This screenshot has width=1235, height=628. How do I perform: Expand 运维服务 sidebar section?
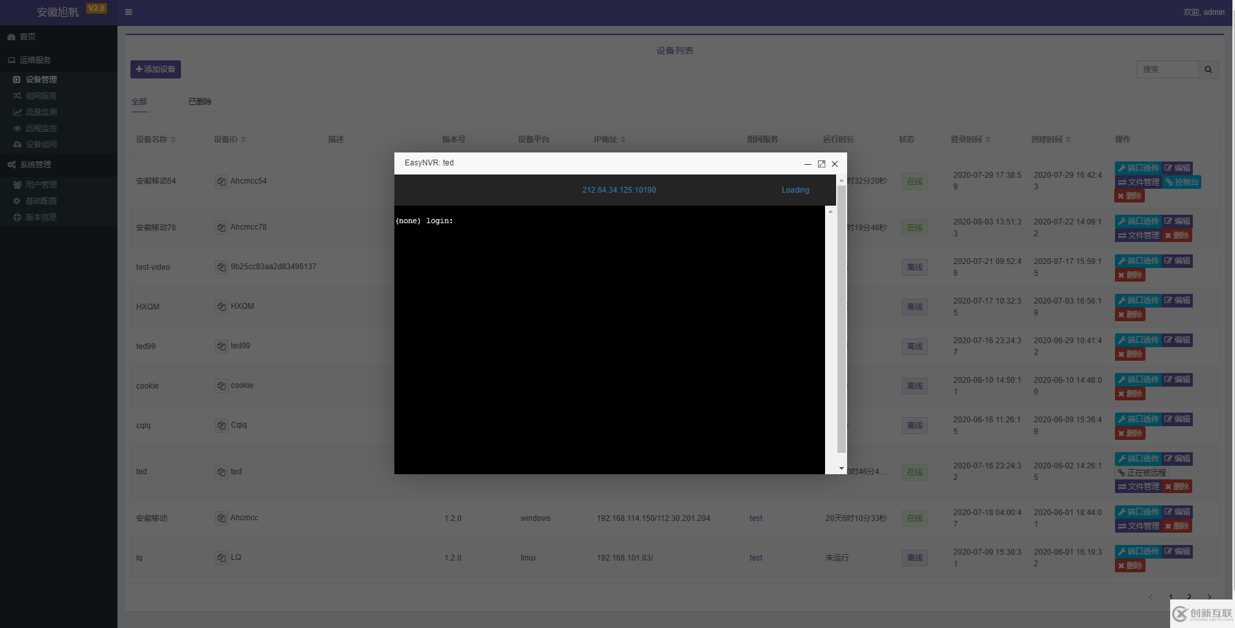point(58,60)
